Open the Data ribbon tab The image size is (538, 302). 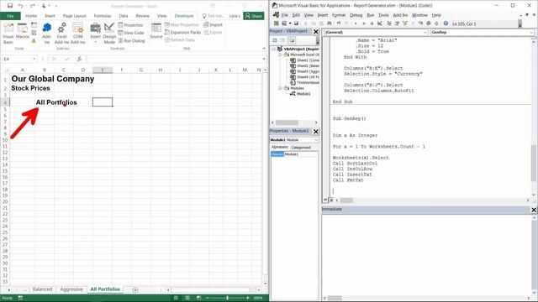coord(124,16)
